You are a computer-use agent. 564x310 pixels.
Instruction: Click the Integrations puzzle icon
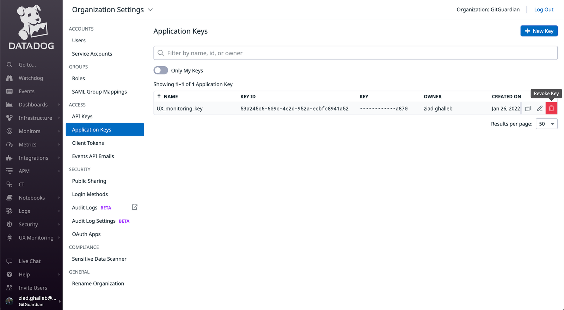(10, 158)
